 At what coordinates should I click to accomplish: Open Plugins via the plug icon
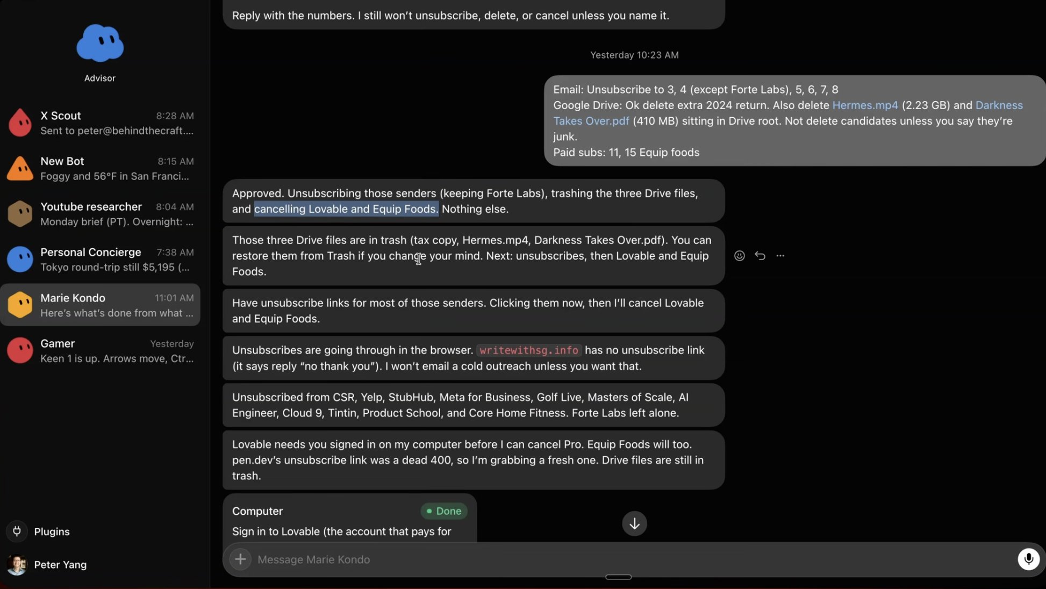[x=17, y=531]
